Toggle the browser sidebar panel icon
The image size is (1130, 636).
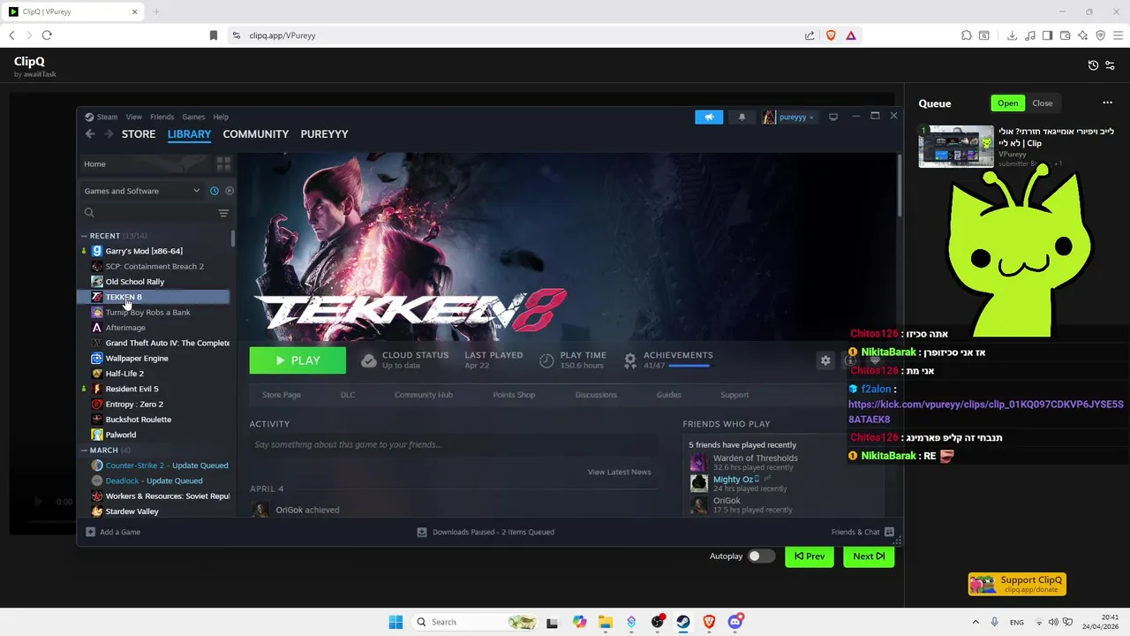click(1048, 35)
